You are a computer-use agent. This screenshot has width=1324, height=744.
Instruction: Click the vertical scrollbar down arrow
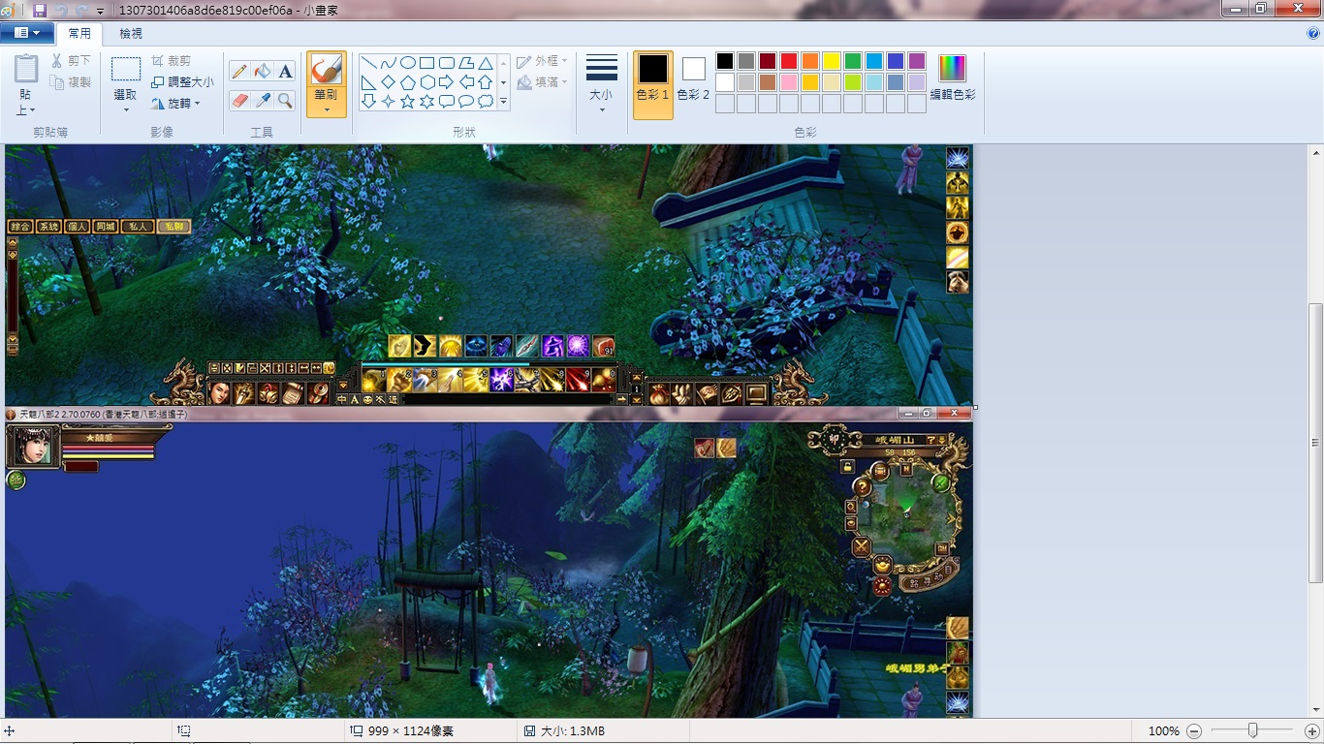(1315, 711)
